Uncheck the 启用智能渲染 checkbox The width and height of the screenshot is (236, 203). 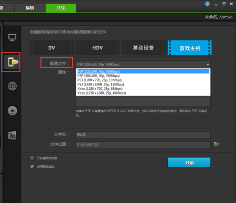pos(32,166)
